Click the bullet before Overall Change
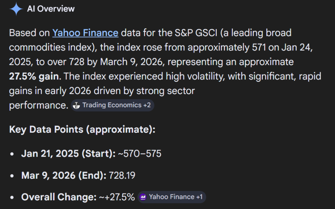 13,198
